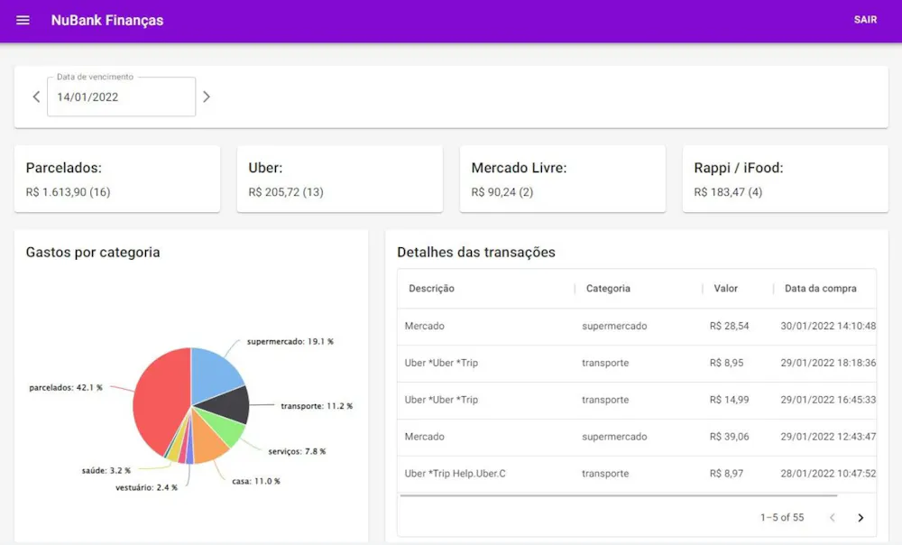Image resolution: width=902 pixels, height=545 pixels.
Task: Open the Uber summary card
Action: [340, 179]
